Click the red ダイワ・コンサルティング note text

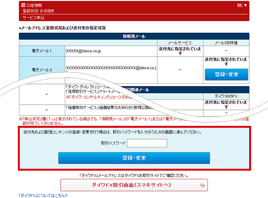pos(99,97)
